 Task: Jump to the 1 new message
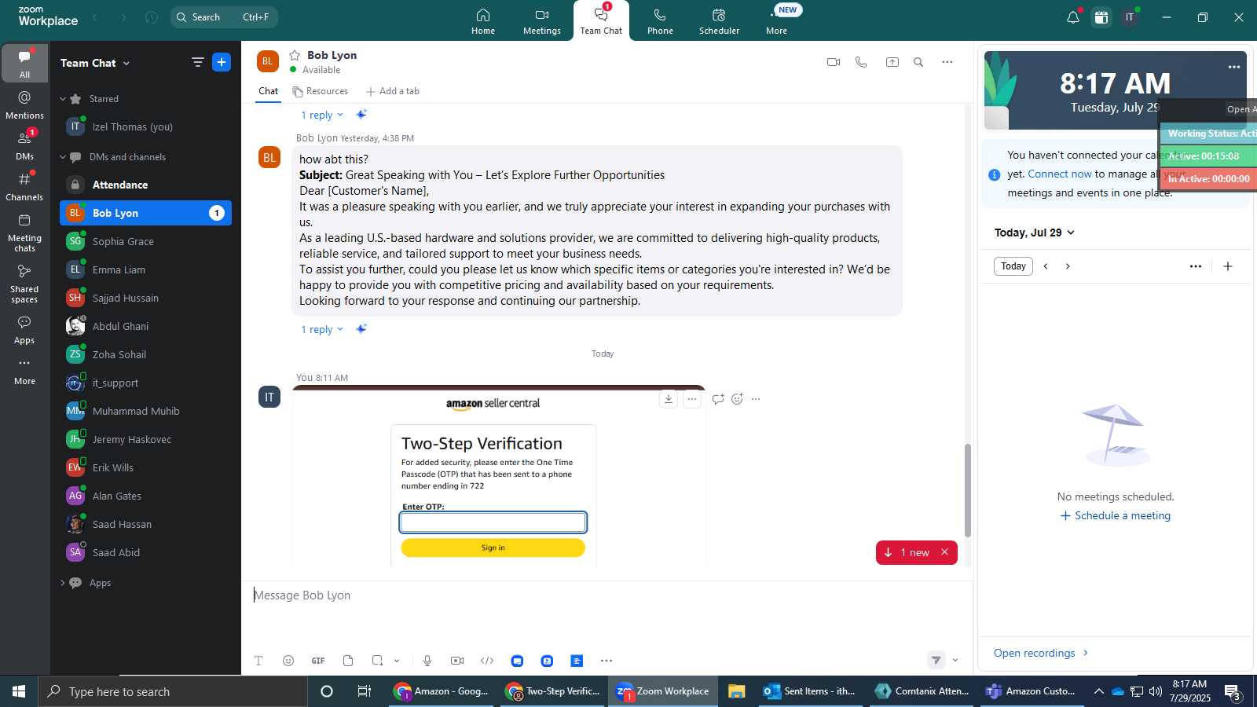pos(907,552)
